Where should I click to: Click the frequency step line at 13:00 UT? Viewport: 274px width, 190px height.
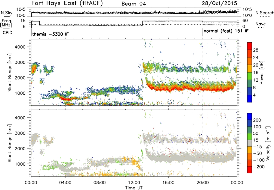[143, 23]
